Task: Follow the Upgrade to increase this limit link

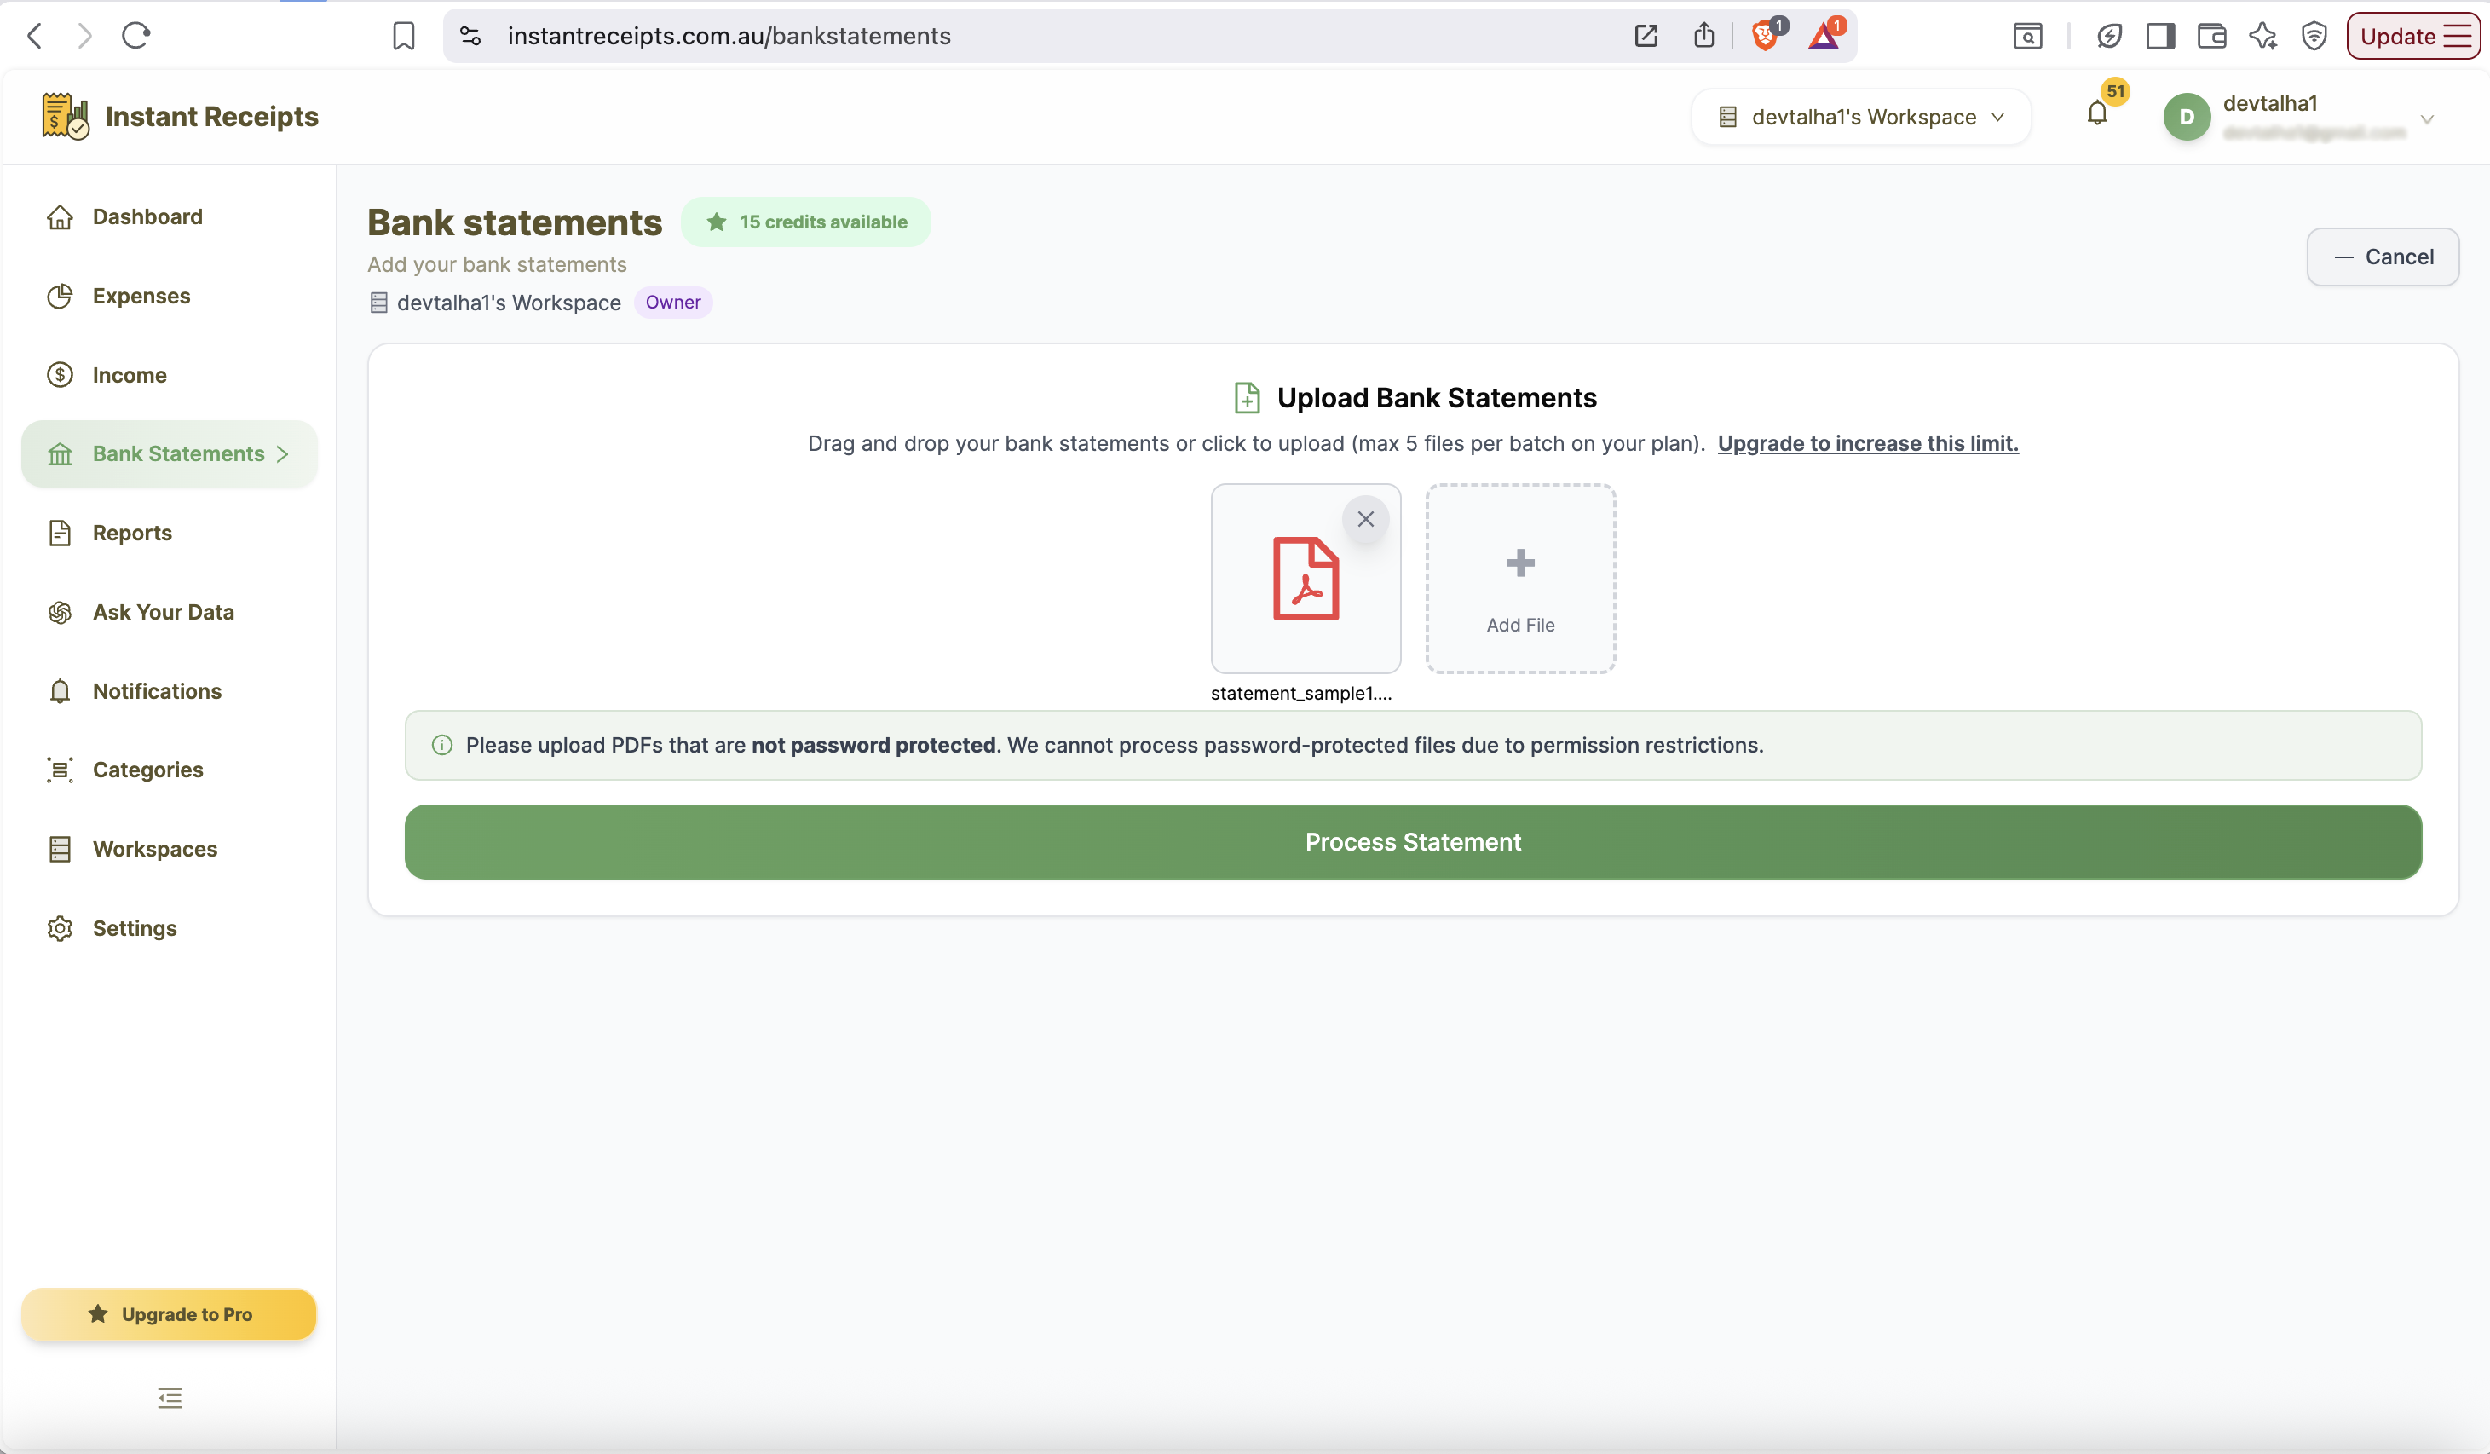Action: coord(1868,444)
